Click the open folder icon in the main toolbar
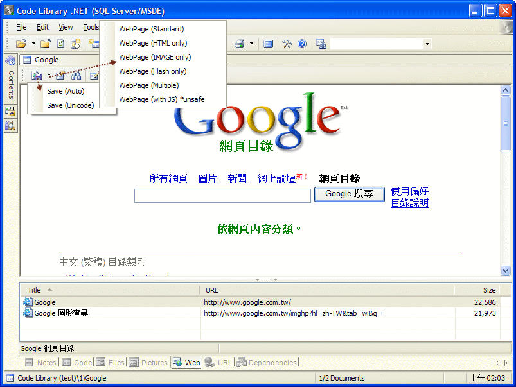The image size is (516, 387). (21, 44)
